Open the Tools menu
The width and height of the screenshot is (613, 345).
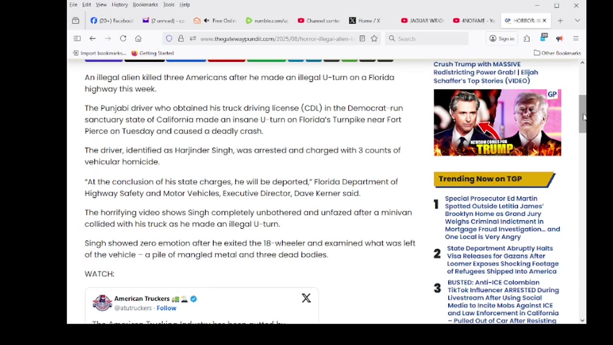tap(169, 5)
